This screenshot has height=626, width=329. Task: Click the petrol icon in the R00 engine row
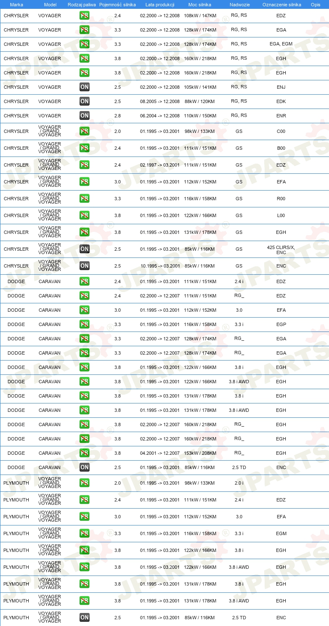pyautogui.click(x=85, y=199)
